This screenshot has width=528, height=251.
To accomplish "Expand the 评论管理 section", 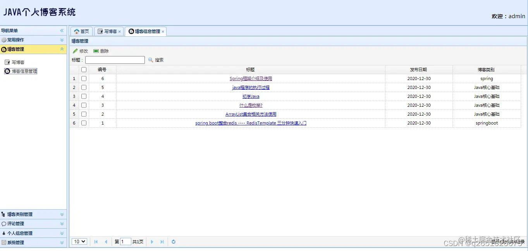I will [62, 224].
